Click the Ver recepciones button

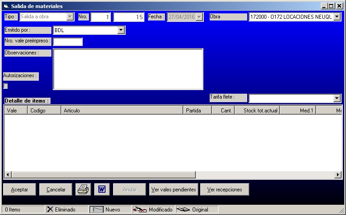[224, 190]
